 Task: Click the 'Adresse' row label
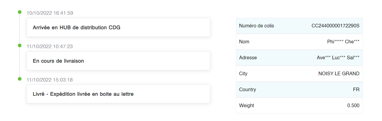pyautogui.click(x=248, y=58)
